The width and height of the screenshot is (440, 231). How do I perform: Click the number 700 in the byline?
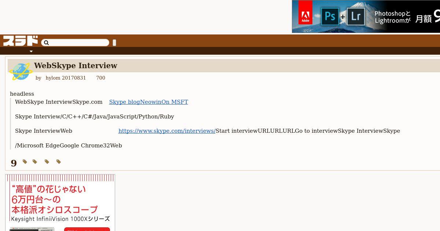(x=100, y=78)
